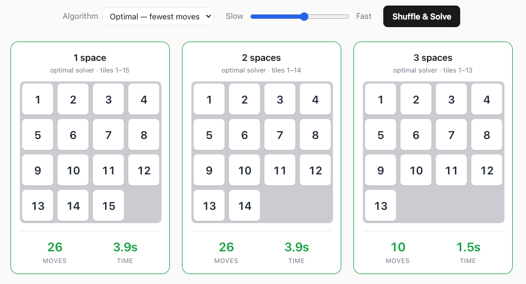Click tile 13 in the 2 spaces puzzle
Viewport: 526px width, 284px height.
(x=209, y=205)
